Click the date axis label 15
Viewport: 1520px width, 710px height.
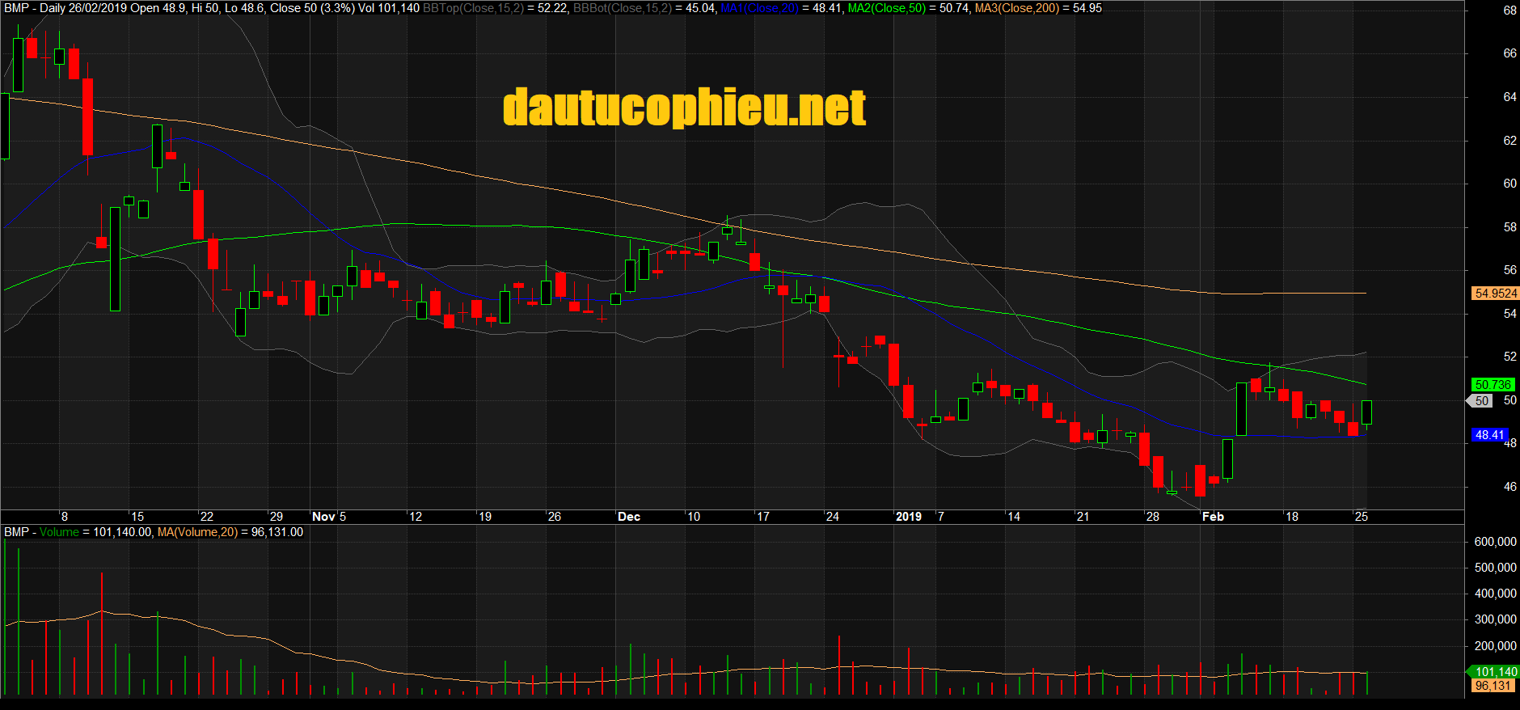tap(137, 517)
